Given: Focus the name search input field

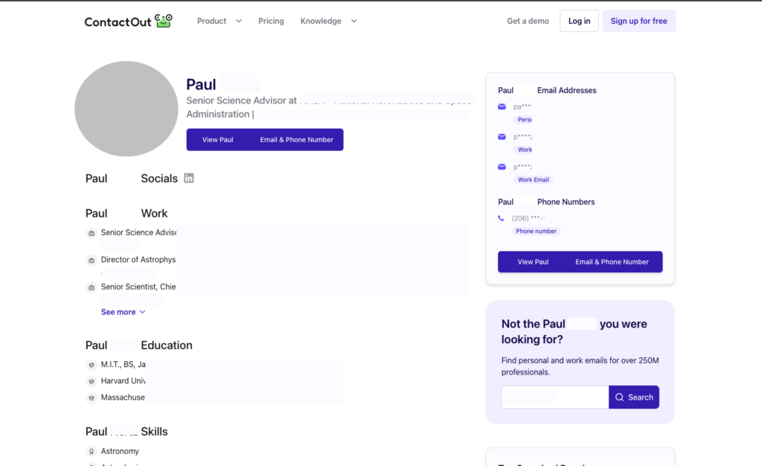Looking at the screenshot, I should [555, 397].
